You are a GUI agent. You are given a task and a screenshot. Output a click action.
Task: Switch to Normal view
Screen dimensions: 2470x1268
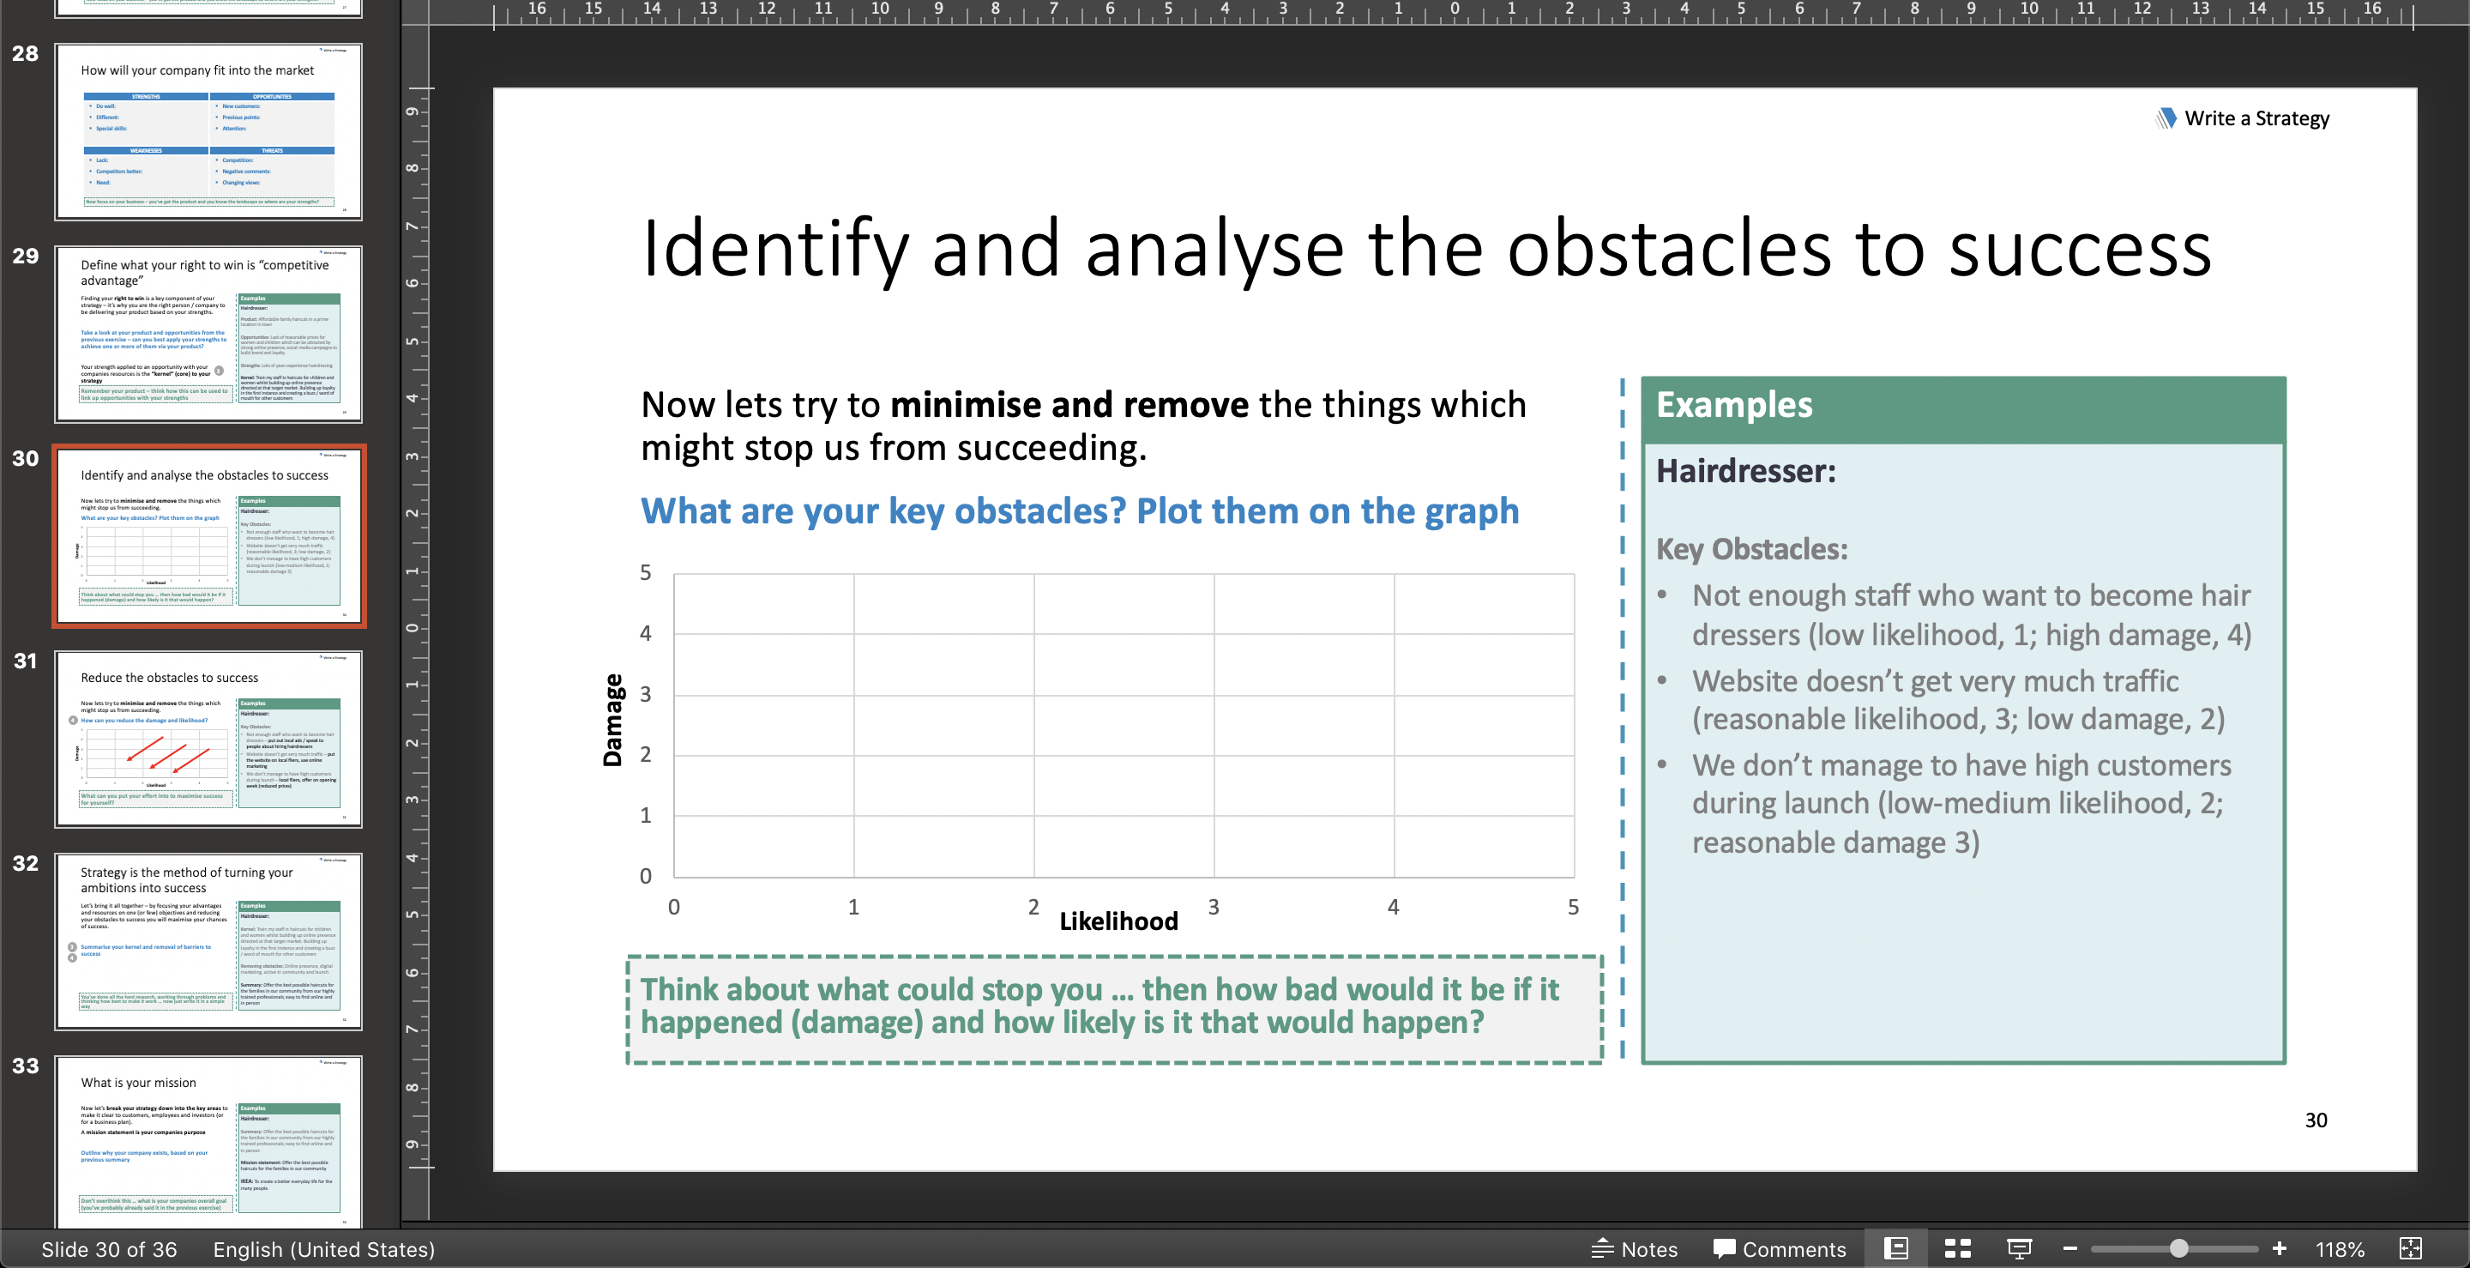click(1895, 1248)
